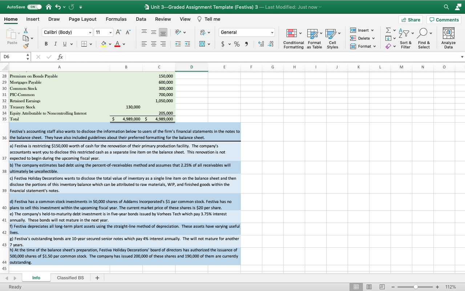The width and height of the screenshot is (465, 291).
Task: Switch to Page Layout view icon
Action: click(x=369, y=287)
